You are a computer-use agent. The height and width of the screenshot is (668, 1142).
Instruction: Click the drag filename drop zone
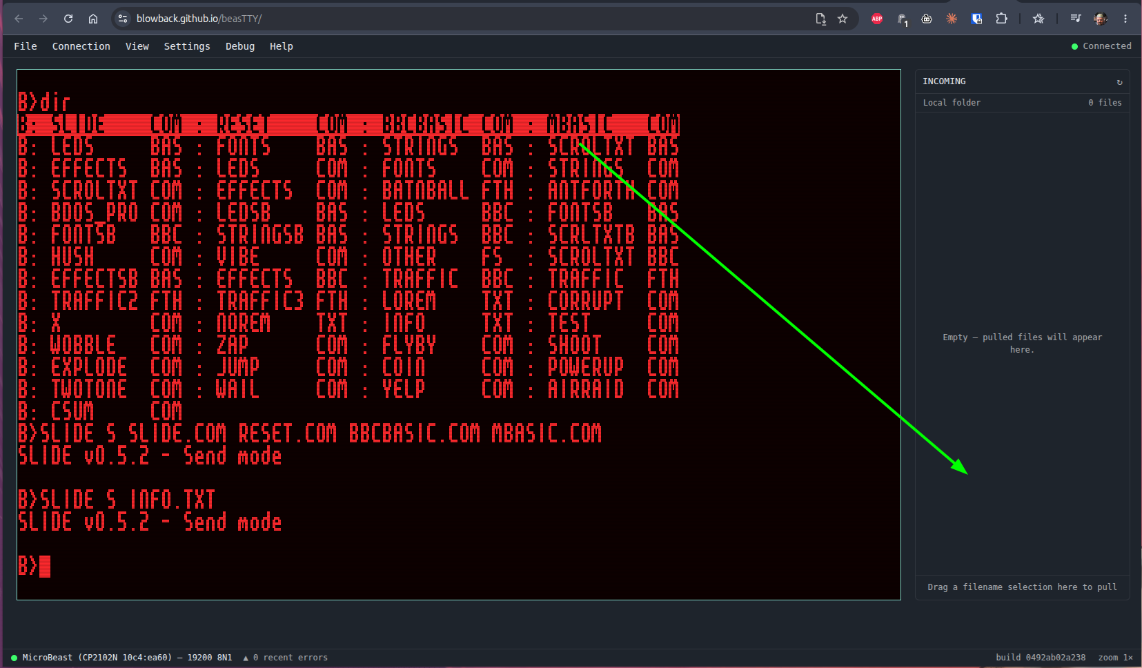coord(1022,587)
